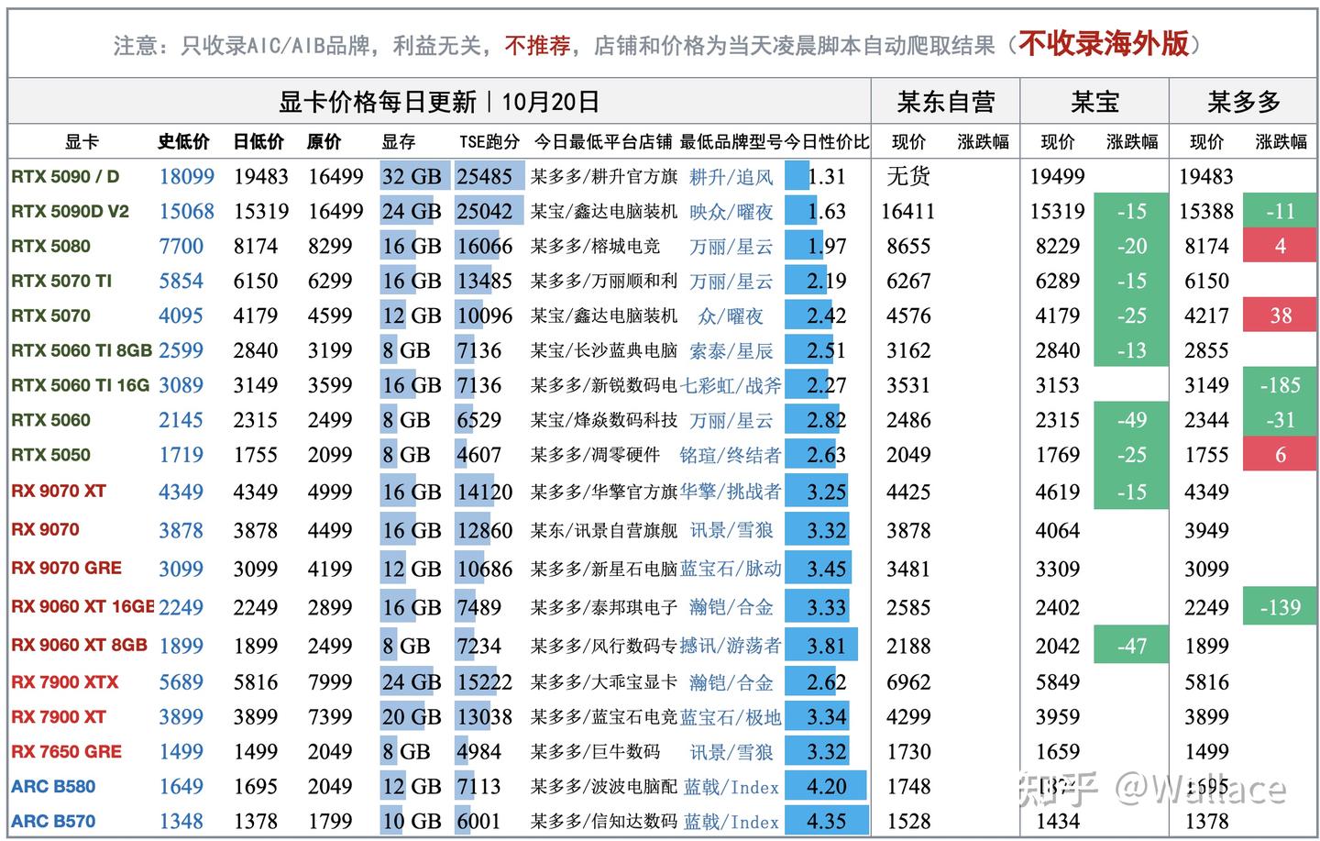The height and width of the screenshot is (841, 1320).
Task: Click the 4.35 value score for ARC B570
Action: tap(827, 821)
